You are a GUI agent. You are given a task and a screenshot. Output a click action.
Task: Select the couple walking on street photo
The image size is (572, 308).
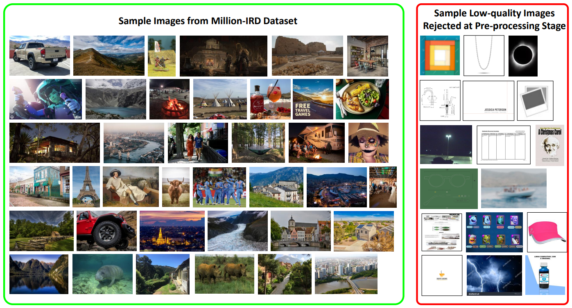click(x=198, y=143)
